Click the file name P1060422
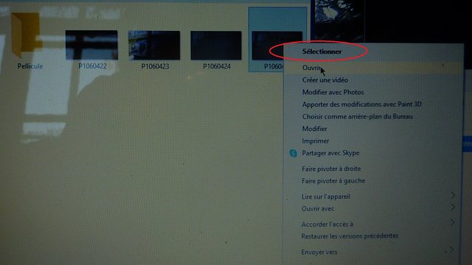Image resolution: width=472 pixels, height=265 pixels. click(92, 66)
